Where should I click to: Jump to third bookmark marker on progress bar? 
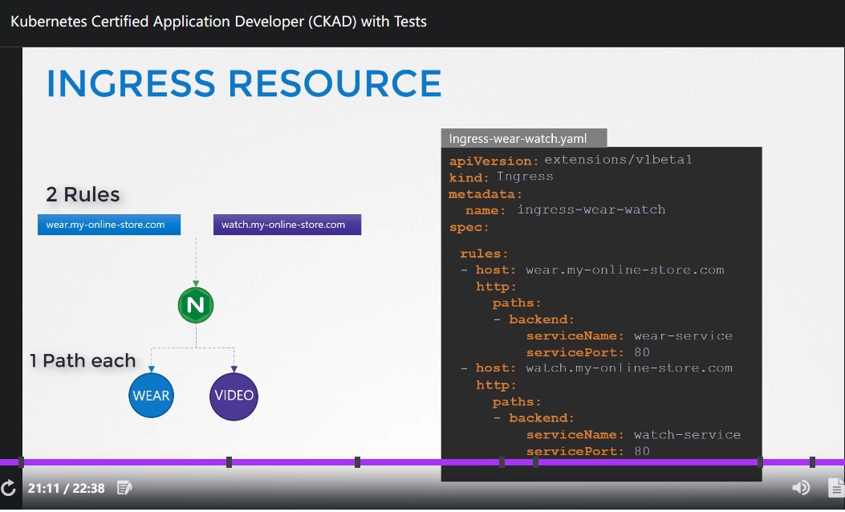pos(357,462)
